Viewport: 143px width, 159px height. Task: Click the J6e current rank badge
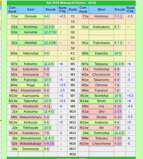[15, 138]
